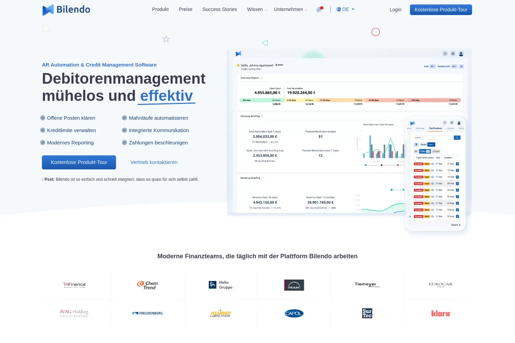515x343 pixels.
Task: Expand the Unternehmen menu
Action: point(290,9)
